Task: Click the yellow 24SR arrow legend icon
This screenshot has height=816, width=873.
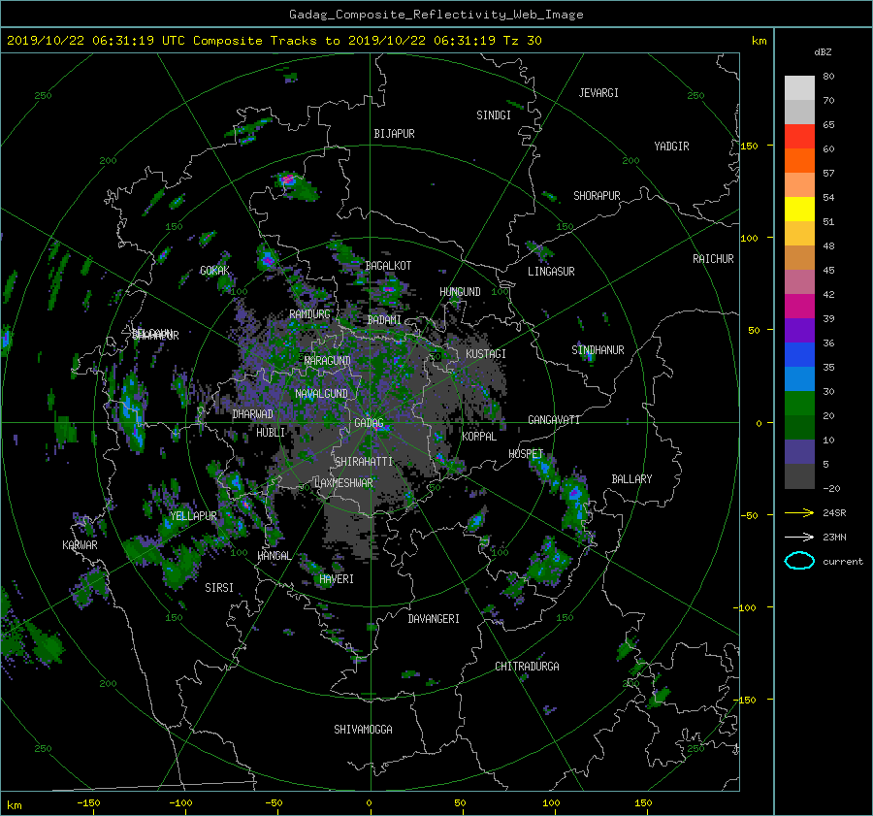Action: pyautogui.click(x=799, y=512)
